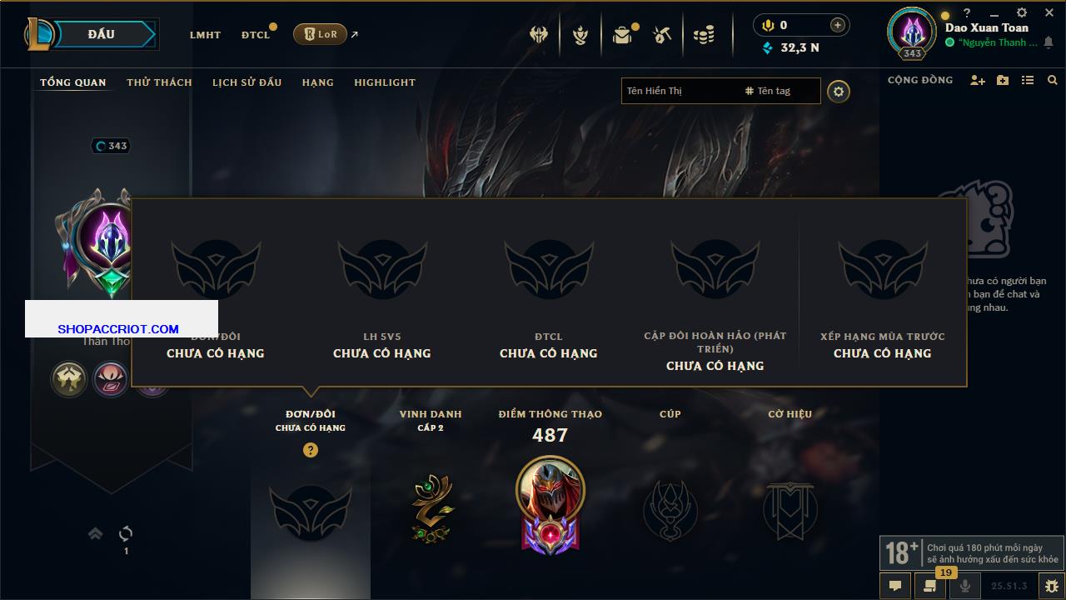The height and width of the screenshot is (600, 1066).
Task: Click the plus button to purchase RP
Action: pyautogui.click(x=838, y=25)
